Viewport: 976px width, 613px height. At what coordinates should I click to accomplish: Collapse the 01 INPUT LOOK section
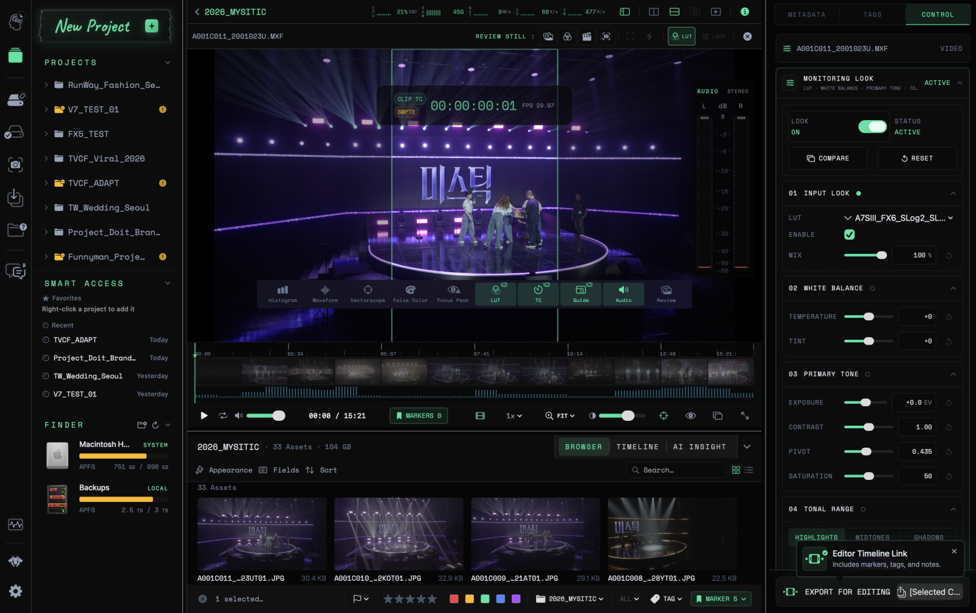[953, 193]
